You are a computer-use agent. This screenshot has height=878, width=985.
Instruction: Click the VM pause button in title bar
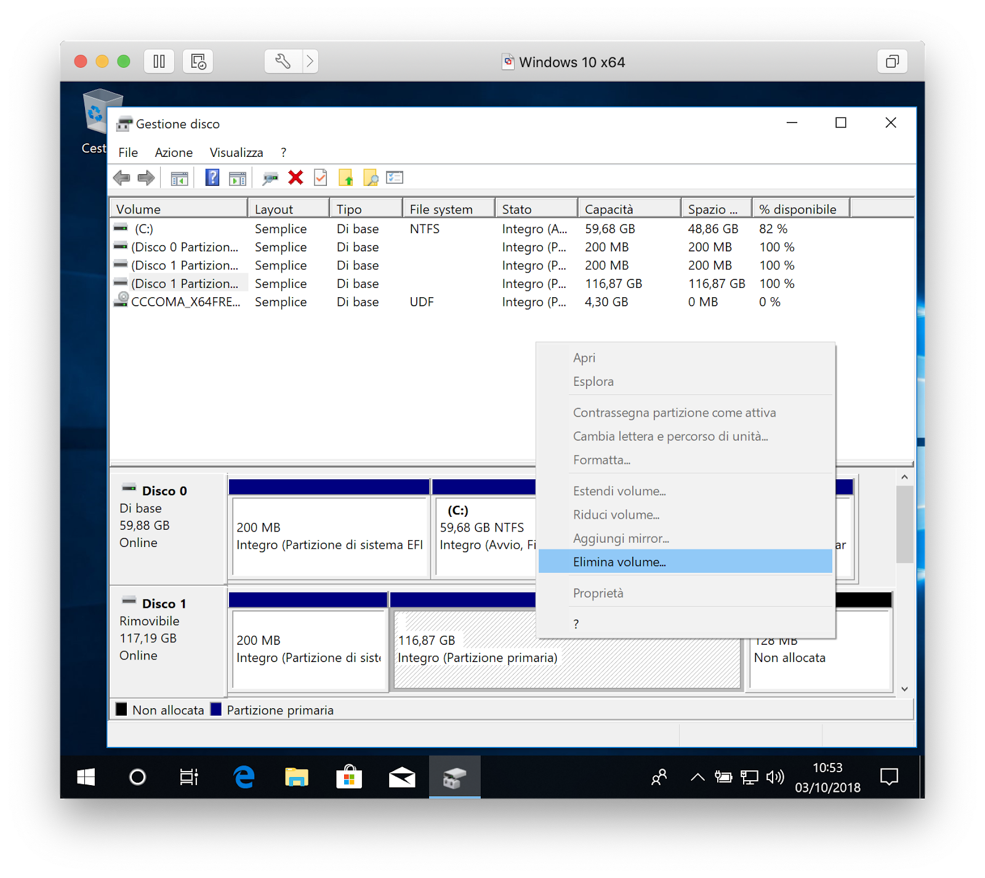pos(159,62)
